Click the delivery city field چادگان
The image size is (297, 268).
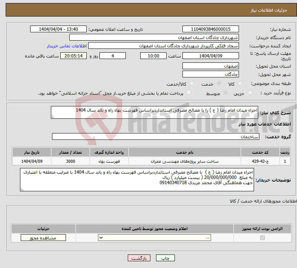[x=210, y=74]
